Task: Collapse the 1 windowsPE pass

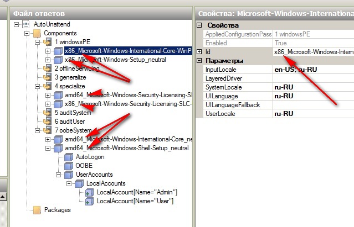Action: pos(37,42)
